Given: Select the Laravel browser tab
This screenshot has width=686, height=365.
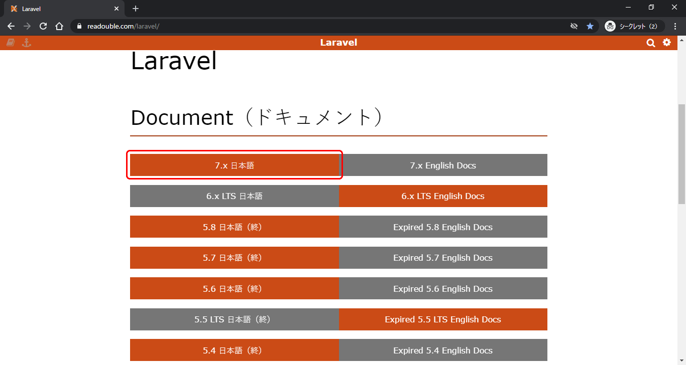Looking at the screenshot, I should 64,9.
